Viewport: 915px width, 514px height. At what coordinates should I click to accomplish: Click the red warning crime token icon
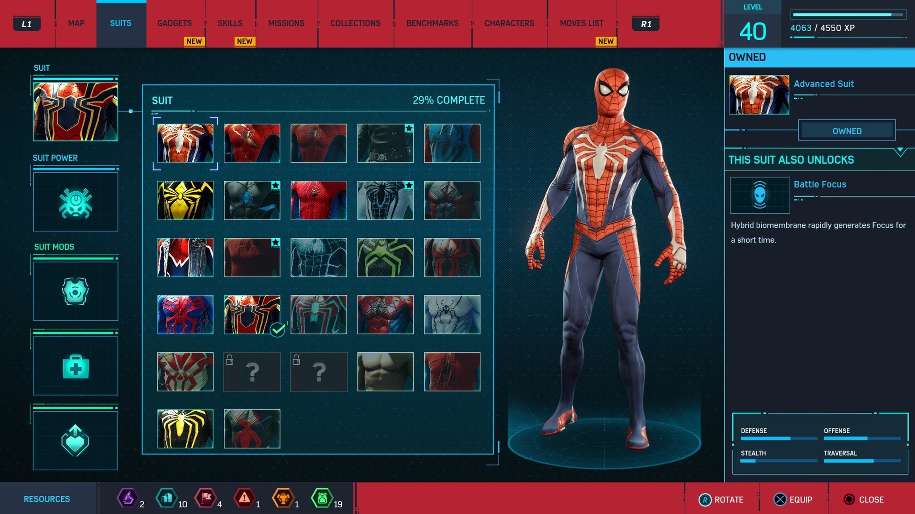[244, 497]
